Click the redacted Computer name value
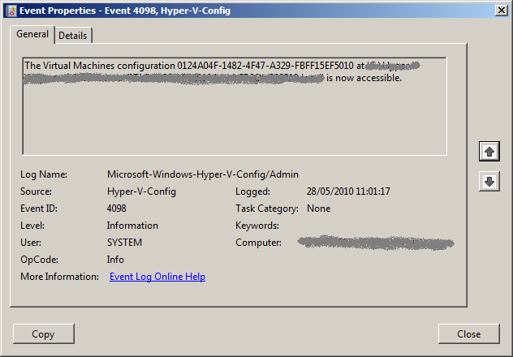The image size is (513, 357). [x=375, y=243]
